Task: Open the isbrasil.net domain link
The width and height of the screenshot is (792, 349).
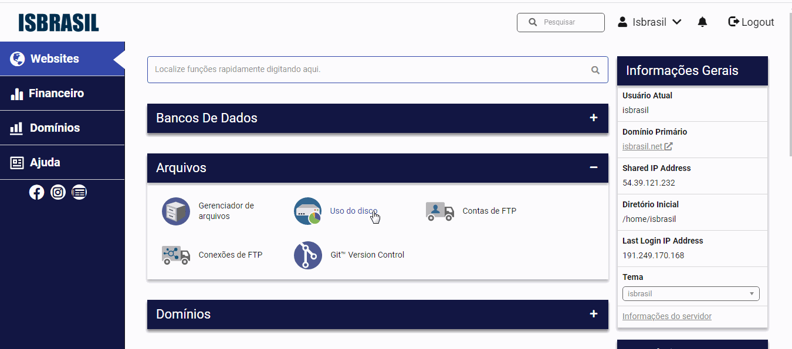Action: pos(643,146)
